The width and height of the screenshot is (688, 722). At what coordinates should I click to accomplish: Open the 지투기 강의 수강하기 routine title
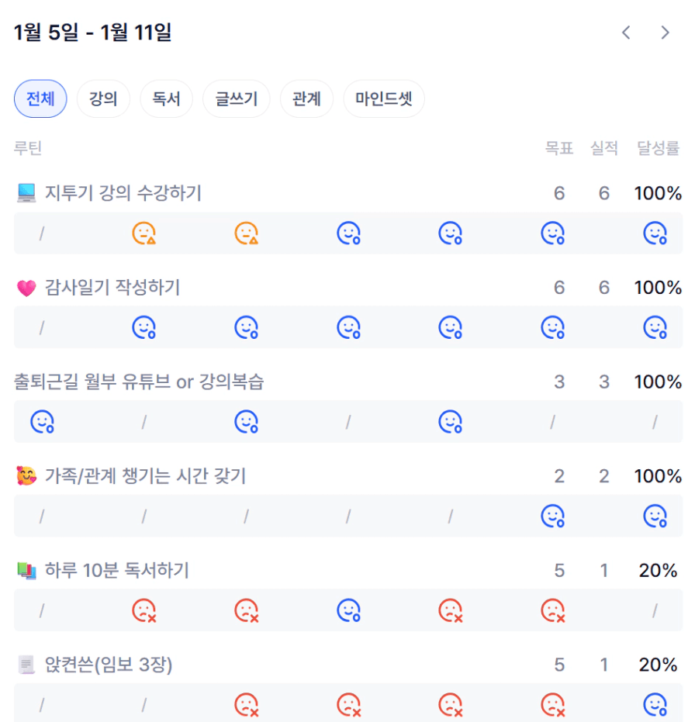tap(123, 193)
